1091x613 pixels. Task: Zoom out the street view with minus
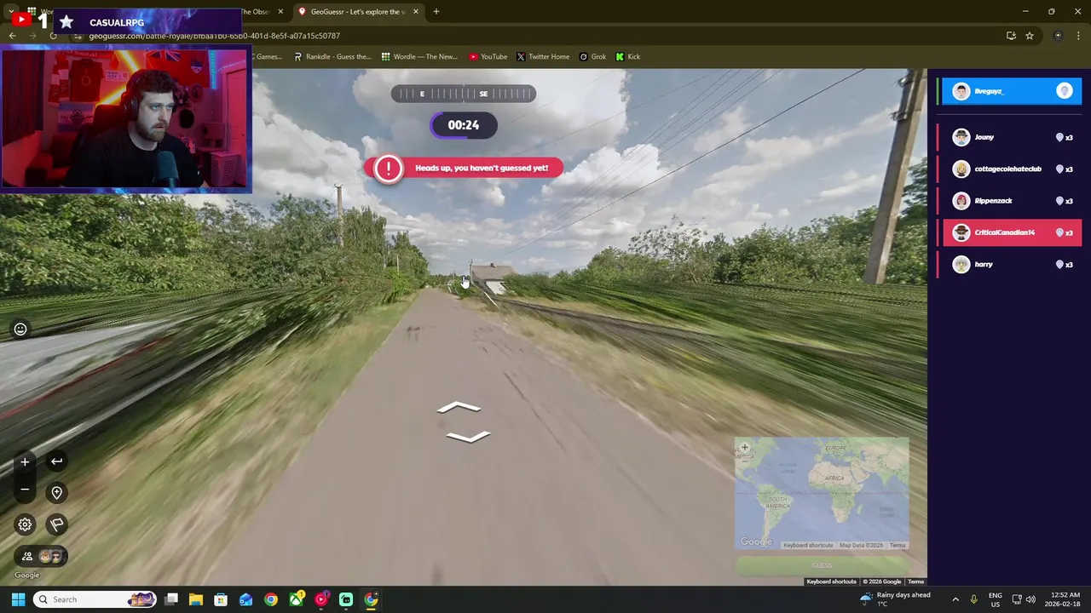pos(25,490)
